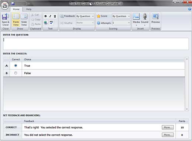Toggle bold formatting
192x141 pixels.
tap(45, 16)
